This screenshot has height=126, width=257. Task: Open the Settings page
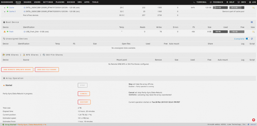48,2
